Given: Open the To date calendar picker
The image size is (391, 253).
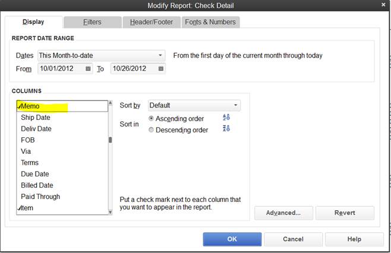Looking at the screenshot, I should [161, 69].
